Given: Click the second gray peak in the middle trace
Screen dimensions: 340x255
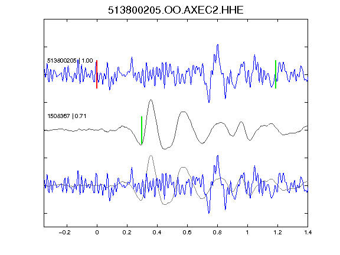Looking at the screenshot, I should [184, 112].
